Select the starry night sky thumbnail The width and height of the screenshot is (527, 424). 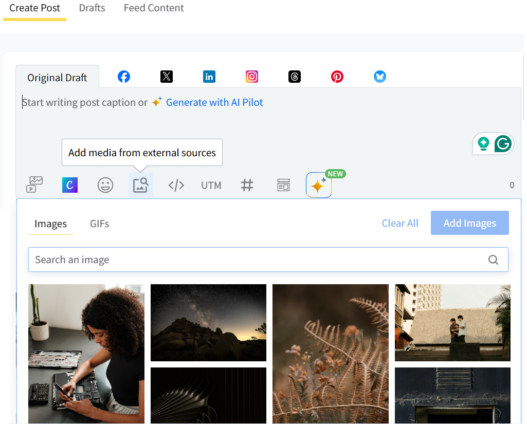click(x=208, y=323)
